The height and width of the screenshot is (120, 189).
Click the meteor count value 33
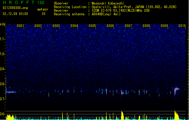(x=44, y=14)
